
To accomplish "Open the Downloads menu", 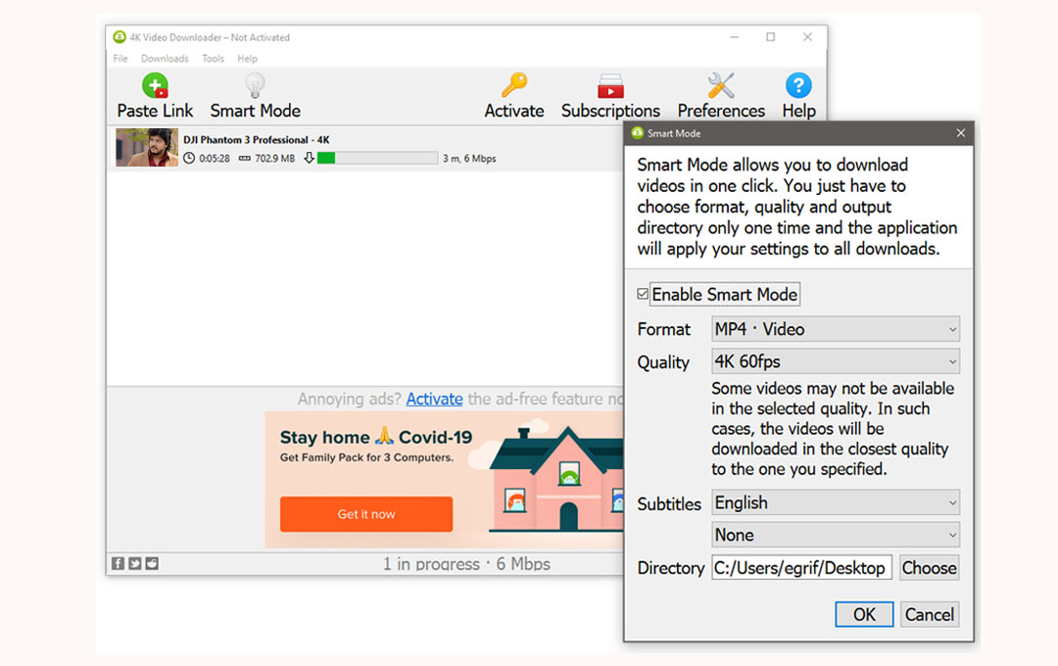I will pos(165,59).
